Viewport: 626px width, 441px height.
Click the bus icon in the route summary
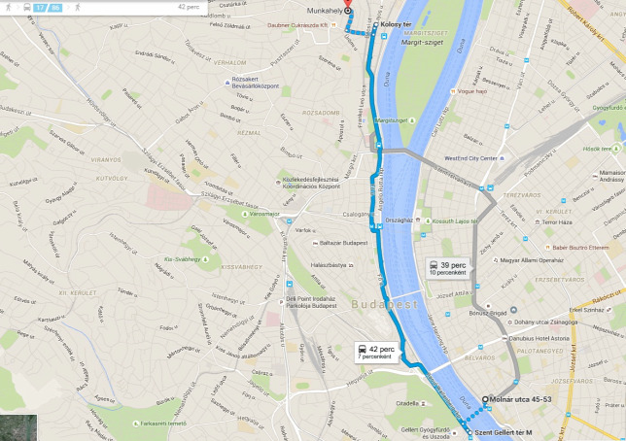27,8
